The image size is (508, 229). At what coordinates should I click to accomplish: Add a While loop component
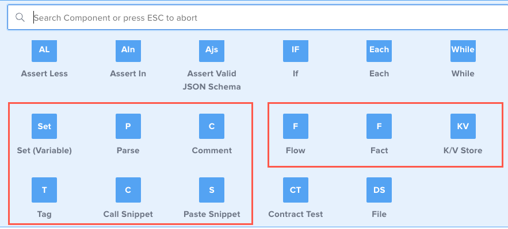[463, 51]
